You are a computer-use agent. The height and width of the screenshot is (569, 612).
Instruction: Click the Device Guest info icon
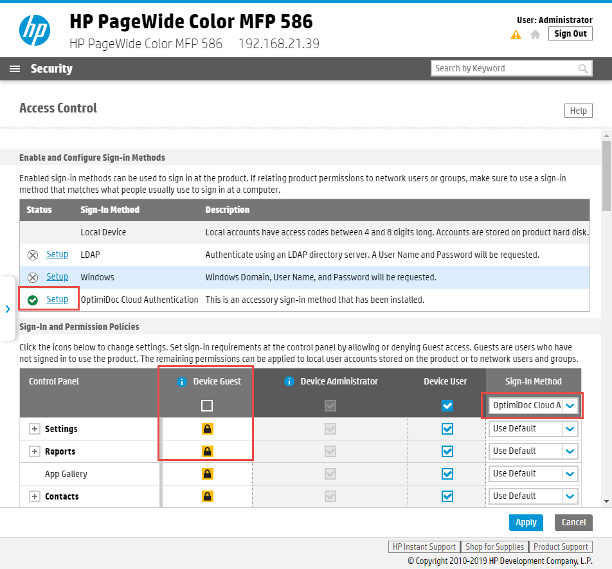tap(181, 382)
